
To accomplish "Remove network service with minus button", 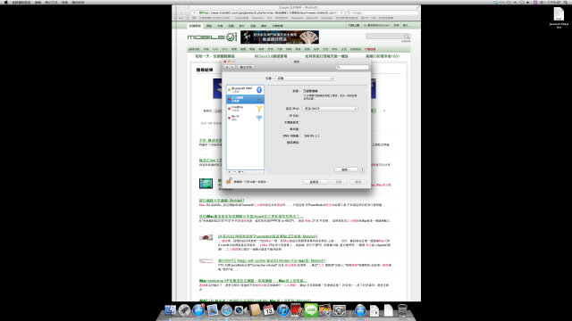I will pos(234,172).
